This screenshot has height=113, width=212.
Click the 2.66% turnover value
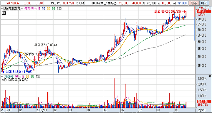(x=80, y=3)
